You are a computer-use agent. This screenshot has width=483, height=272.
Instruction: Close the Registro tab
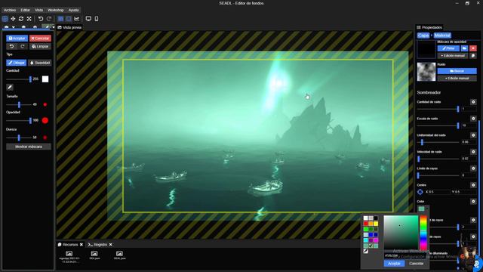coord(111,245)
